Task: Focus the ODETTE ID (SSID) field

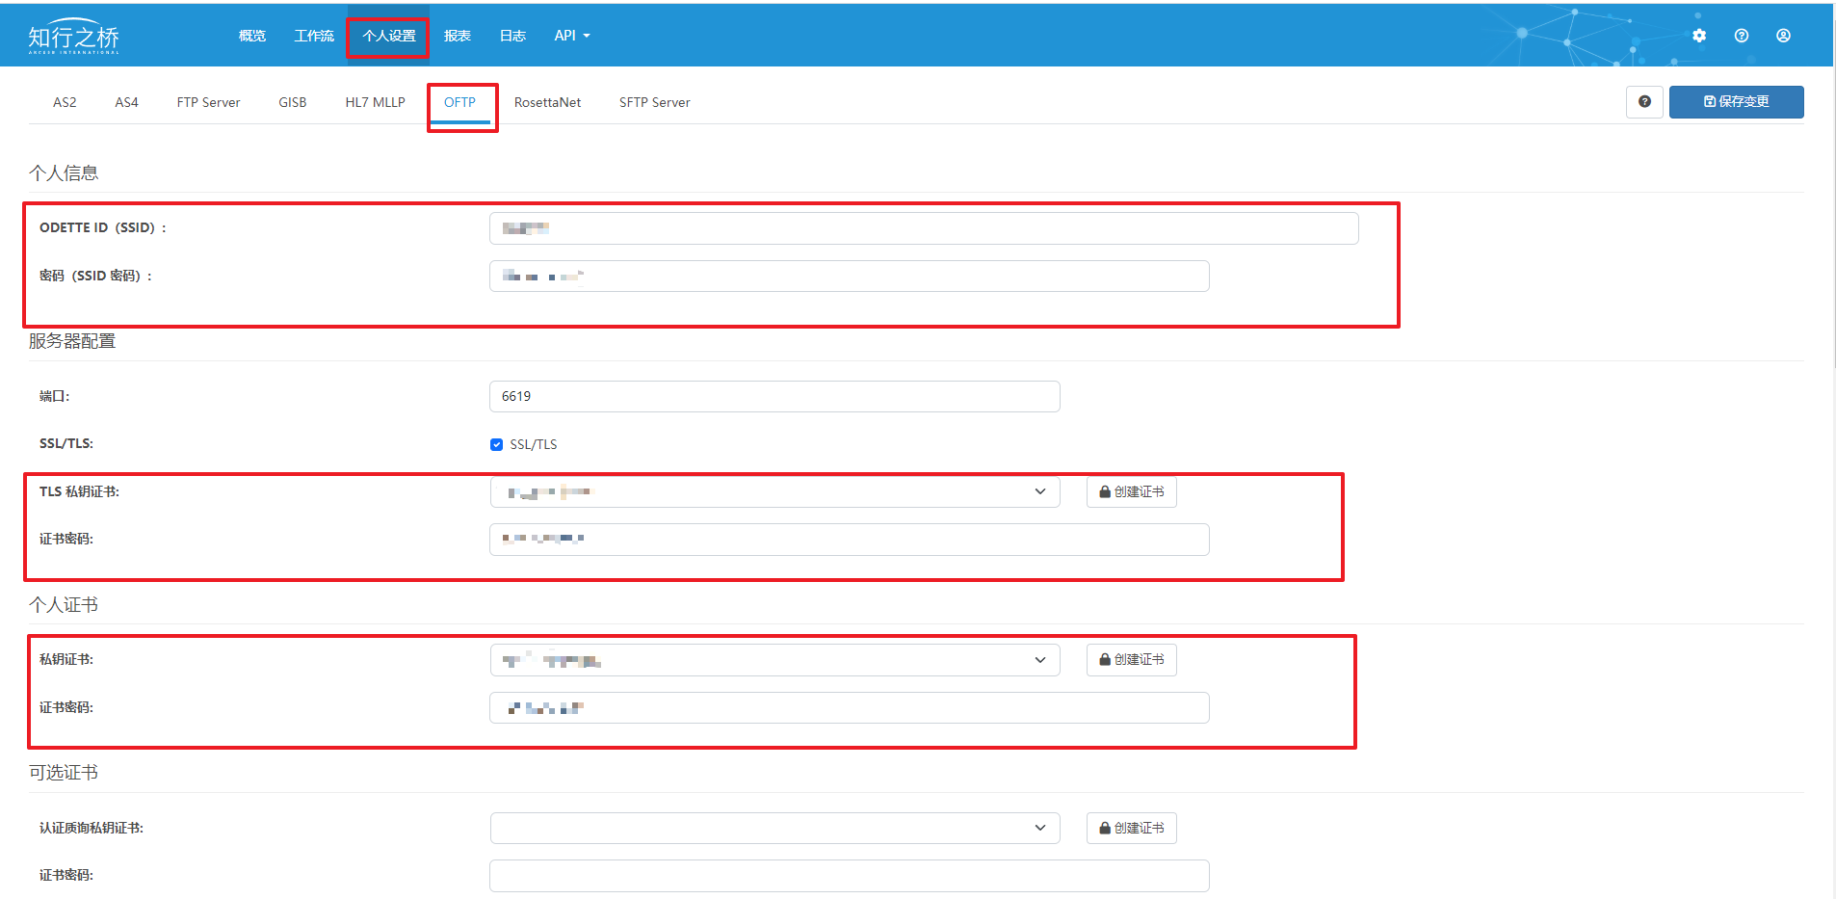Action: point(924,228)
